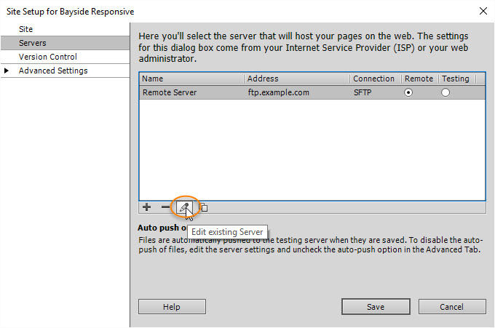This screenshot has width=495, height=328.
Task: Open the Advanced Settings category
Action: (x=65, y=71)
